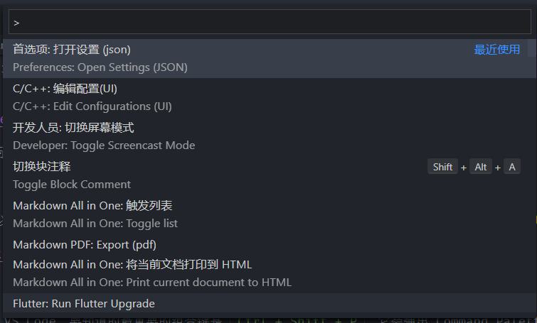Image resolution: width=537 pixels, height=323 pixels.
Task: Click the Shift keybinding badge
Action: [442, 167]
